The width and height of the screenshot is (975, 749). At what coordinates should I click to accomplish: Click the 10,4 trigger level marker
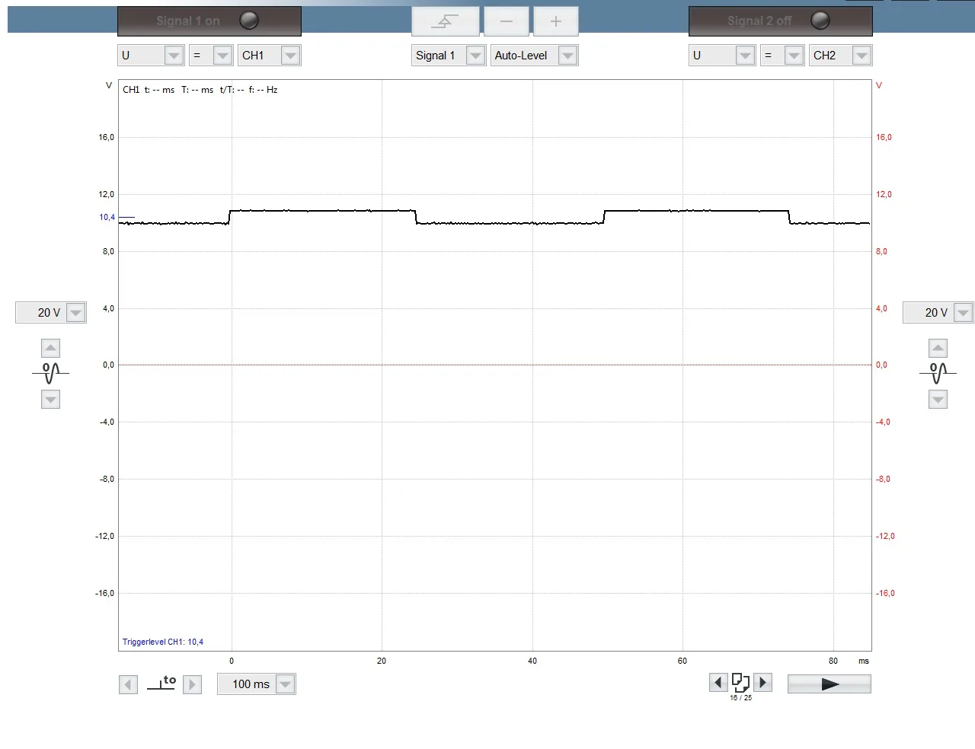107,218
